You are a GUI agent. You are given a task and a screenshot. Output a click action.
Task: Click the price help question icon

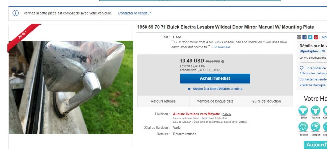coord(223,62)
